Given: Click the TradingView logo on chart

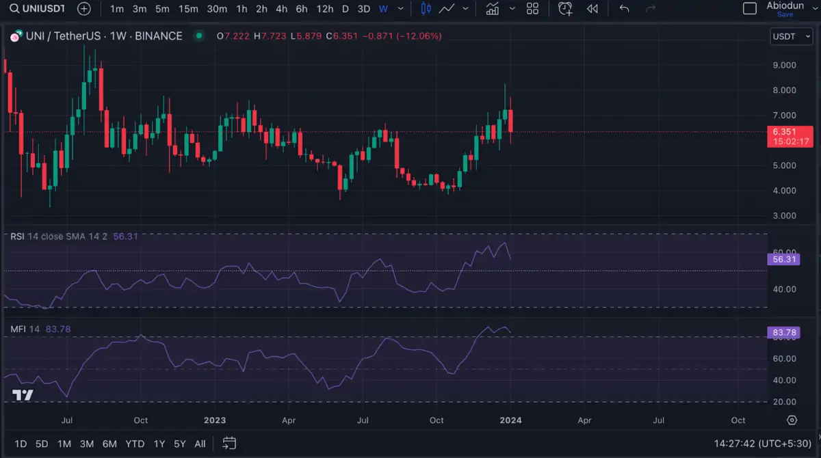Looking at the screenshot, I should coord(23,395).
